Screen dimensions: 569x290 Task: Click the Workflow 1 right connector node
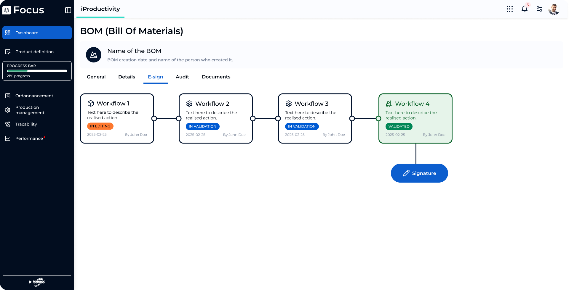[x=154, y=119]
